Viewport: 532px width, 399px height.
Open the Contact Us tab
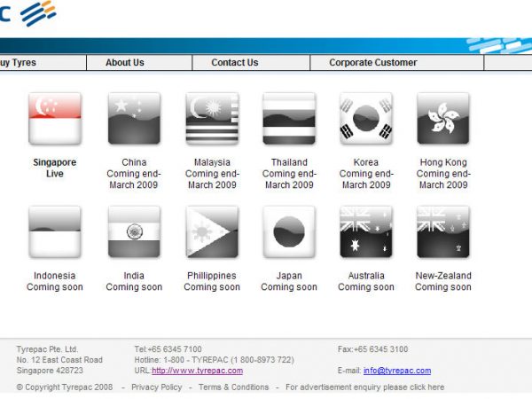click(x=251, y=62)
